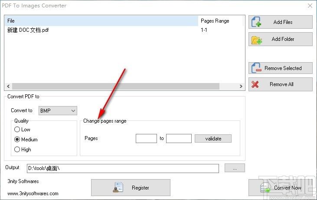This screenshot has width=317, height=200.
Task: Click the Remove Selected button label
Action: [x=283, y=68]
